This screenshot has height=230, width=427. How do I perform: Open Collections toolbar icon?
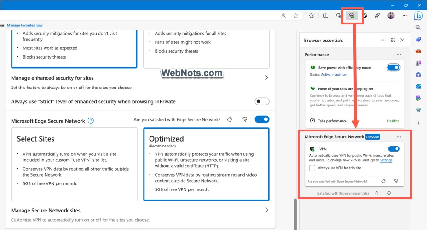point(339,16)
